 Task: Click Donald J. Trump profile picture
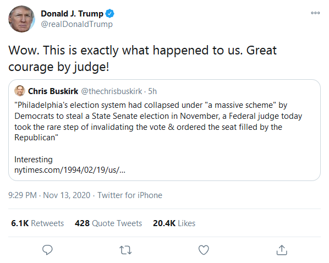pyautogui.click(x=21, y=19)
